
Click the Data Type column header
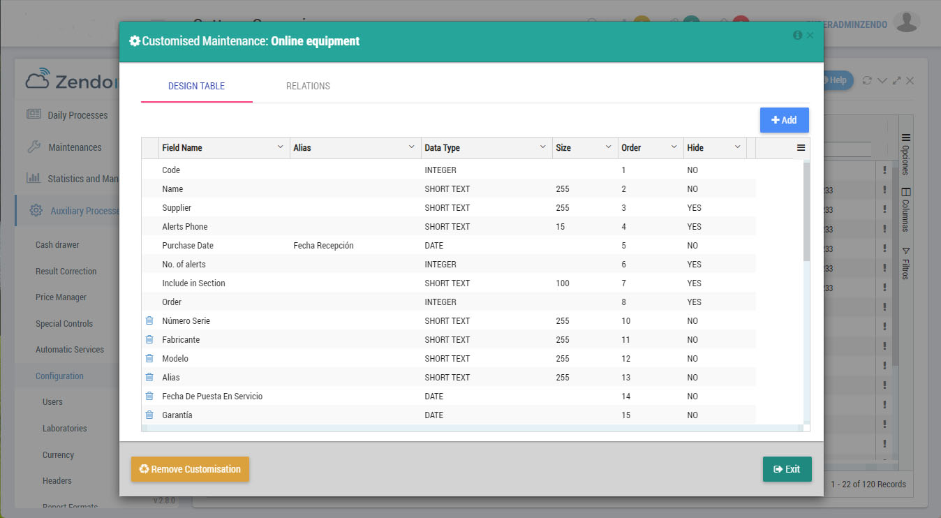(442, 148)
